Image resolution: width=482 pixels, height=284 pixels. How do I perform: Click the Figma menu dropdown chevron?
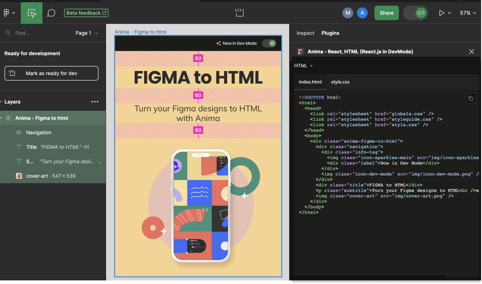[x=14, y=13]
